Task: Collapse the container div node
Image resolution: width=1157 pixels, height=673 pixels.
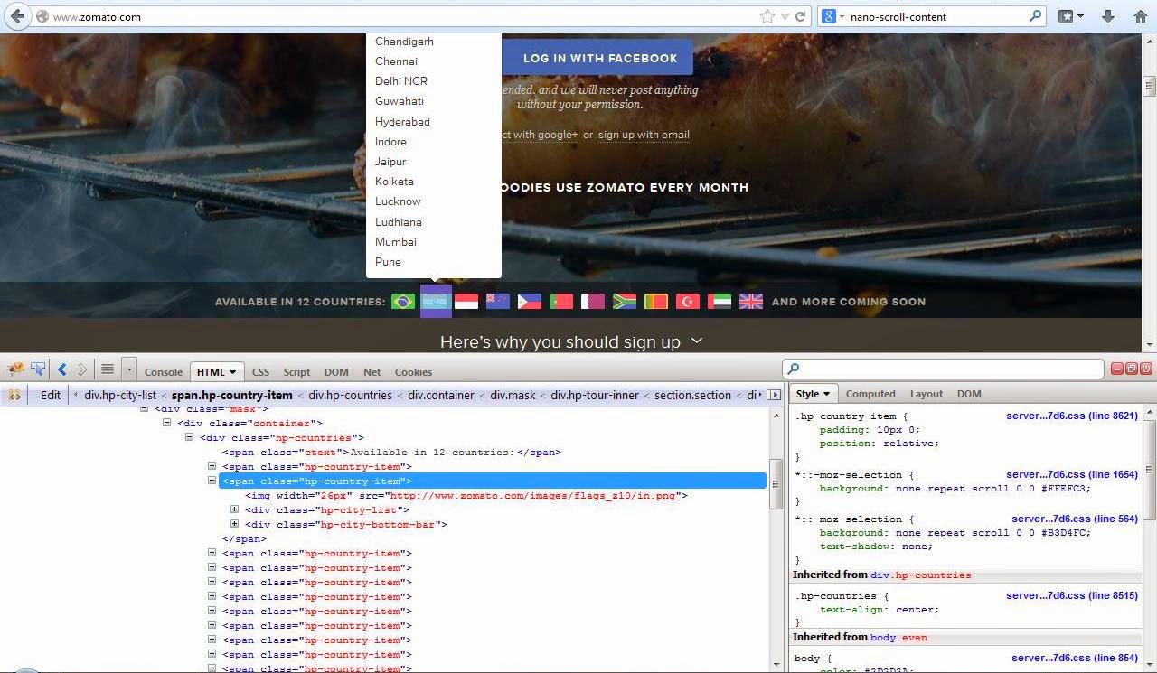Action: [166, 424]
